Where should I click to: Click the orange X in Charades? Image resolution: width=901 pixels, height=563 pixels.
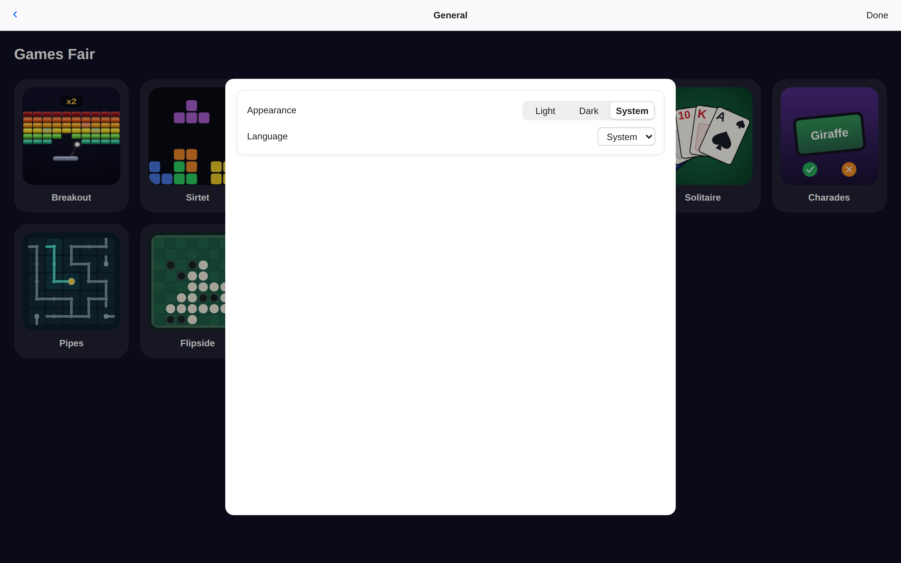(x=849, y=170)
